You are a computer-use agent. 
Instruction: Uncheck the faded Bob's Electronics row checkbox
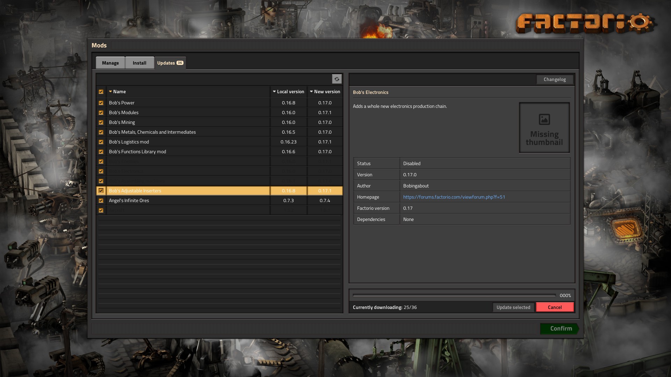tap(101, 171)
